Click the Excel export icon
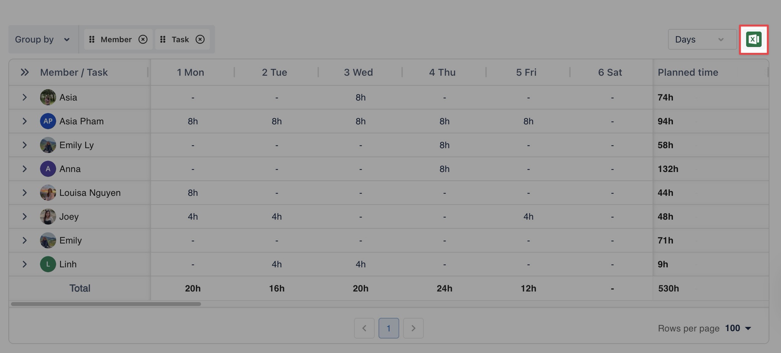This screenshot has width=781, height=353. [x=754, y=40]
